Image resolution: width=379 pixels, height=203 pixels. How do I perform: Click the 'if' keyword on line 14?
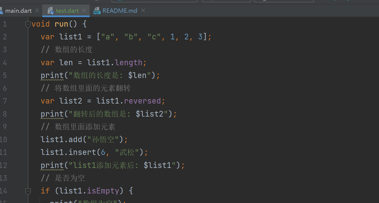[45, 191]
